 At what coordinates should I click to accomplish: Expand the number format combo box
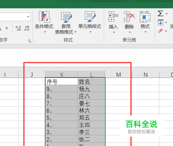pos(28,17)
